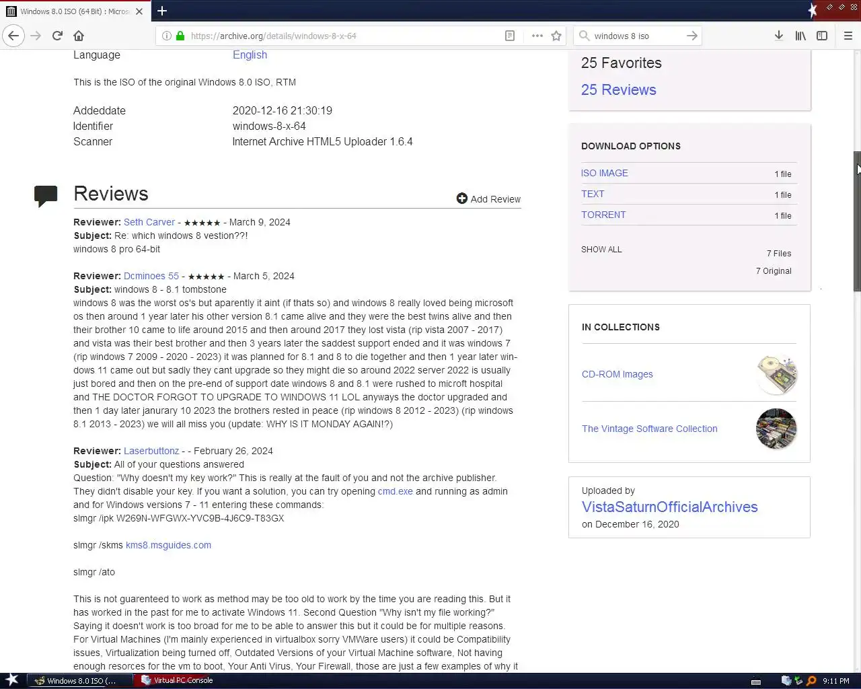Image resolution: width=861 pixels, height=689 pixels.
Task: Download the ISO IMAGE option
Action: point(604,173)
